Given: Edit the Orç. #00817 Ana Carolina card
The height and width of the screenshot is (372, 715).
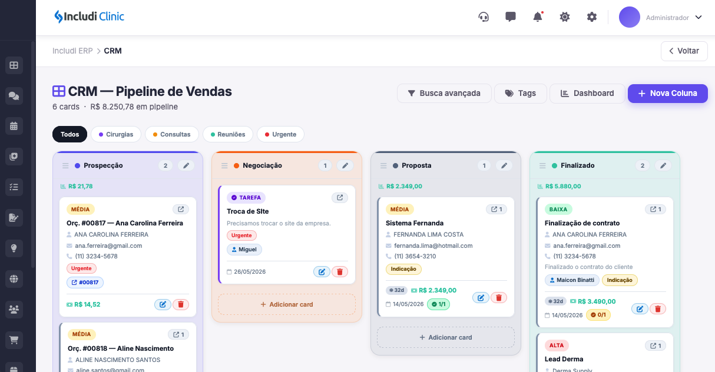Looking at the screenshot, I should (x=163, y=304).
